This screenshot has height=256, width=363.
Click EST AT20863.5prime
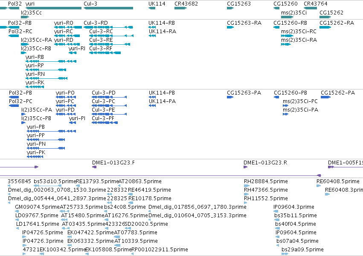click(120, 186)
